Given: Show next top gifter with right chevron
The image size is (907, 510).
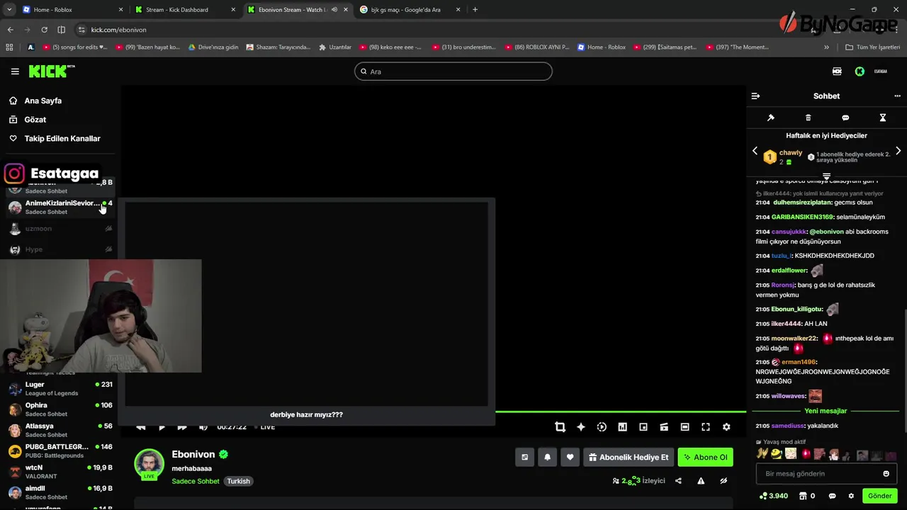Looking at the screenshot, I should pyautogui.click(x=898, y=151).
